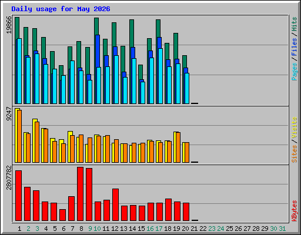The height and width of the screenshot is (235, 301).
Task: Click the red KBytes bar for day 9
Action: pos(89,194)
